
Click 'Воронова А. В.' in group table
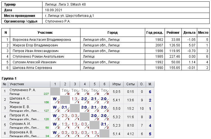tap(21, 133)
